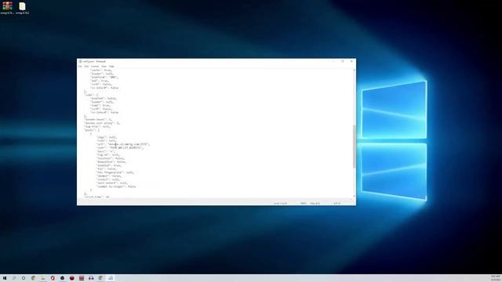Screen dimensions: 502x282
Task: Select the xmrig folder icon on desktop
Action: coord(22,8)
